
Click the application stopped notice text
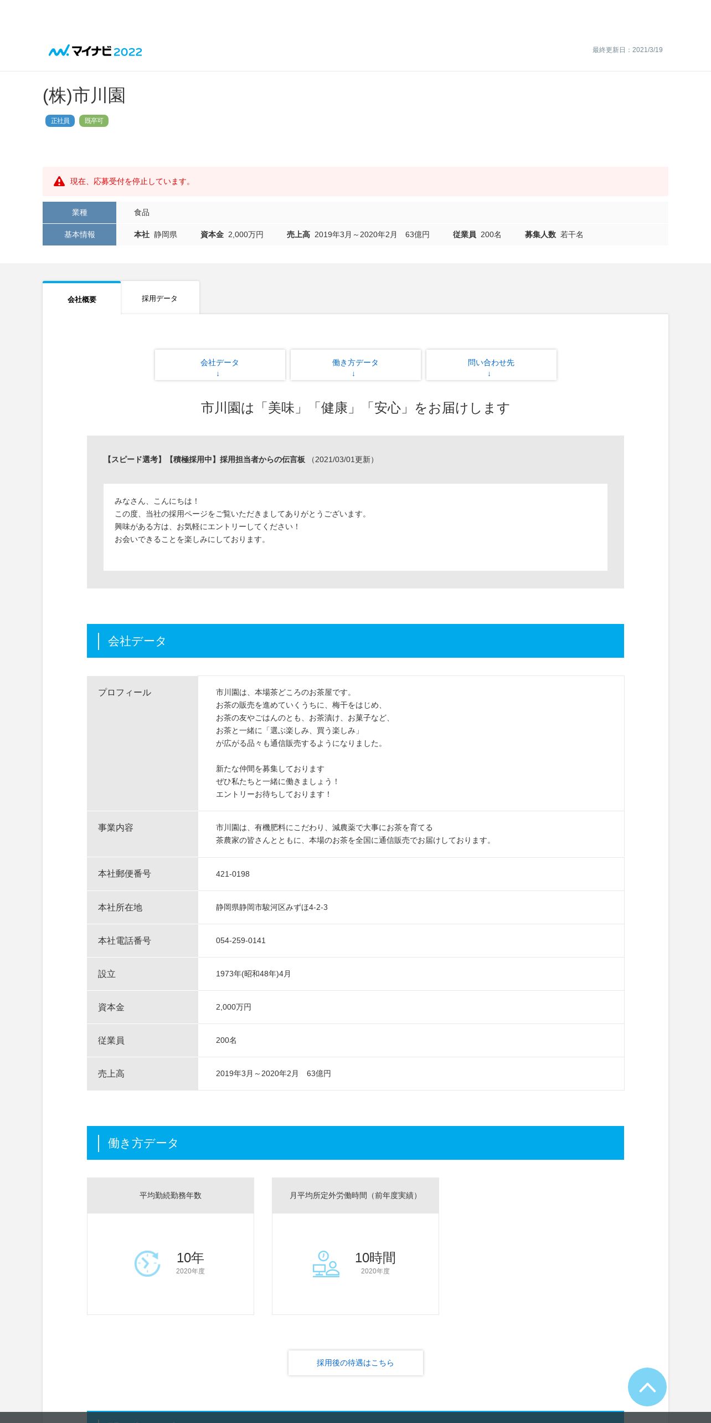point(131,181)
